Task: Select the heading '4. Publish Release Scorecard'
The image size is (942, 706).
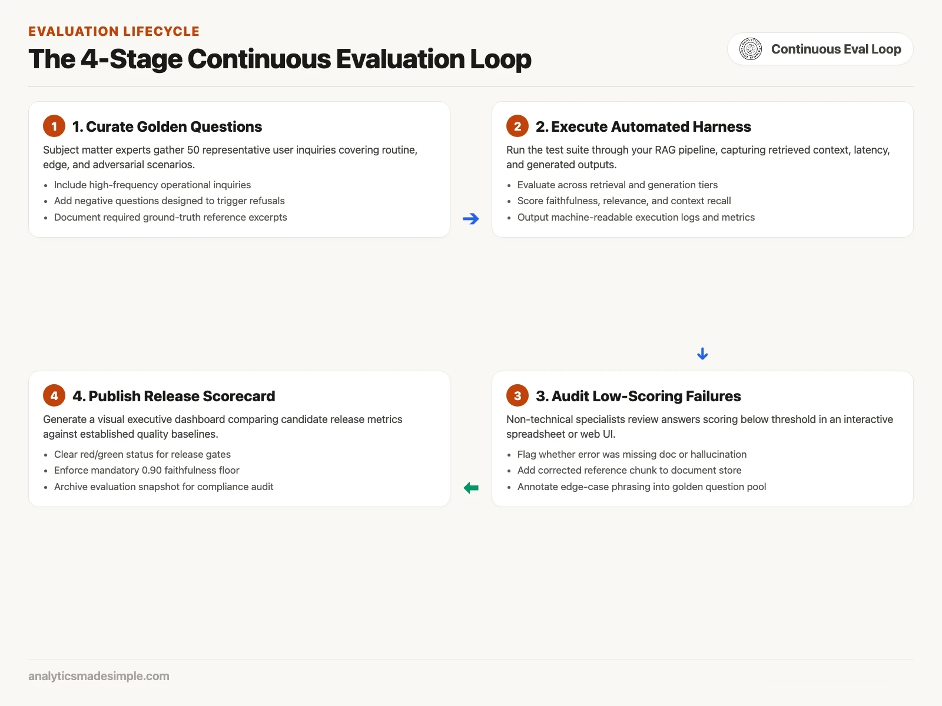Action: [174, 396]
